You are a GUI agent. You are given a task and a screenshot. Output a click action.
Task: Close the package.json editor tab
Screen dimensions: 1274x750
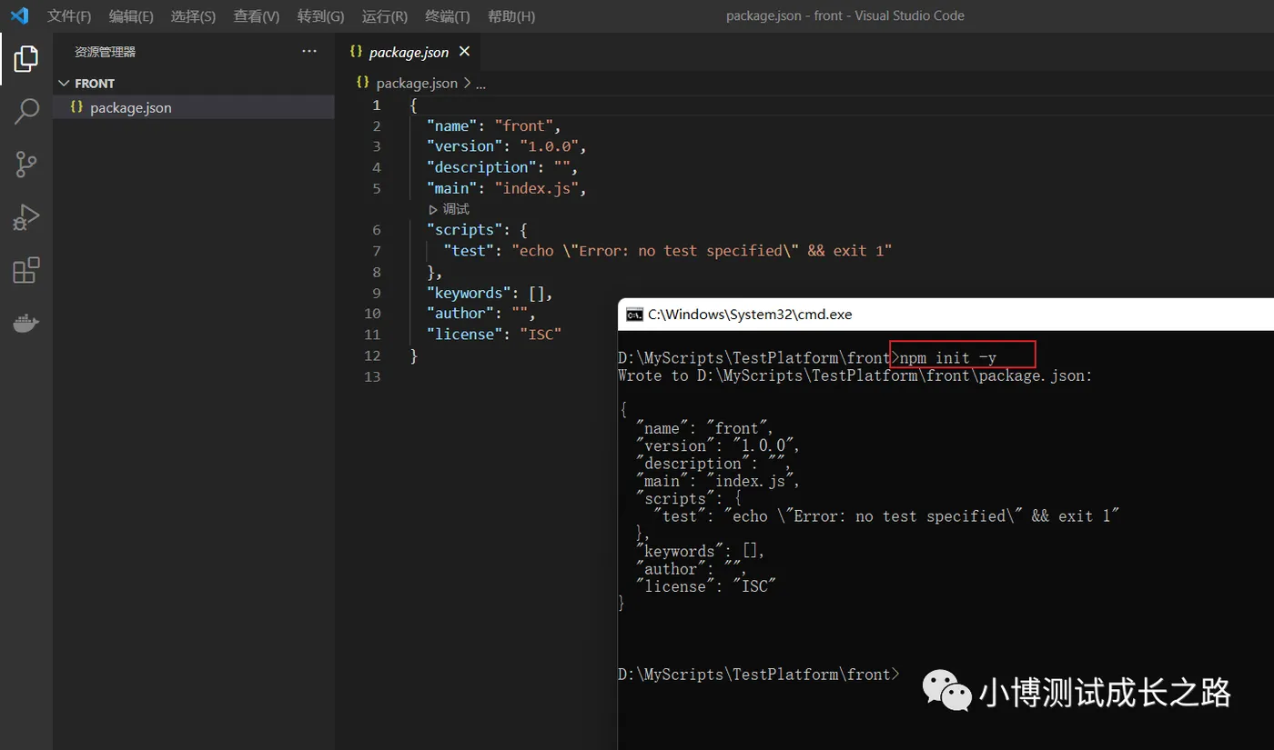tap(465, 52)
